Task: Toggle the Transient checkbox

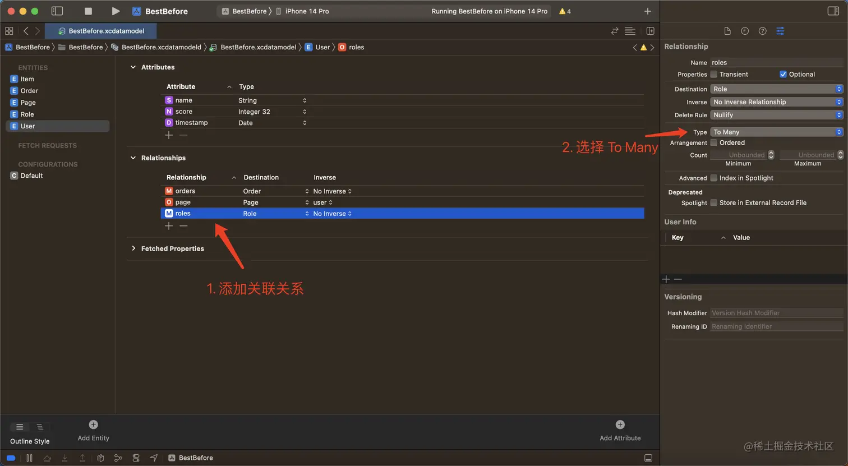Action: [714, 74]
